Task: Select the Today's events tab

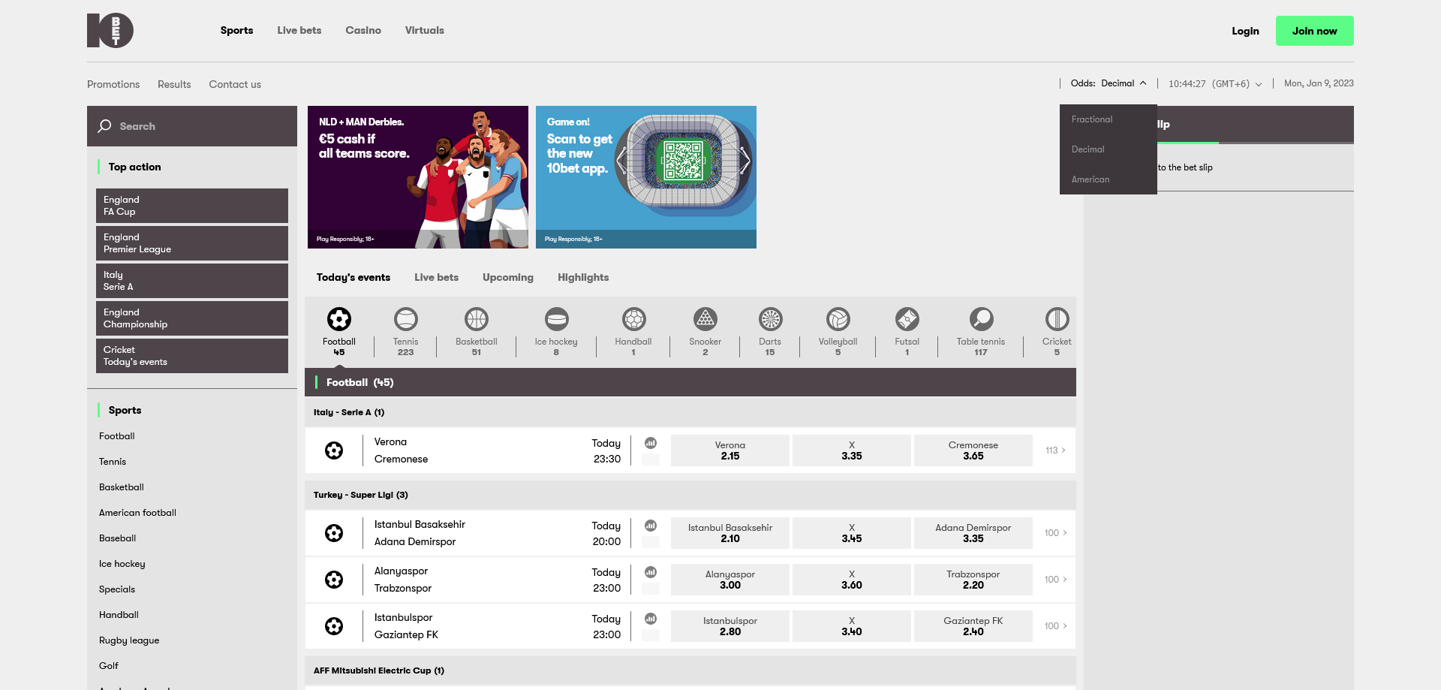Action: (x=353, y=277)
